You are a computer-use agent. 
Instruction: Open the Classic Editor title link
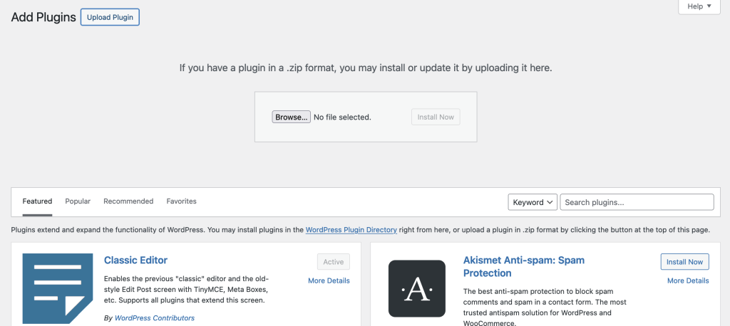[x=135, y=260]
